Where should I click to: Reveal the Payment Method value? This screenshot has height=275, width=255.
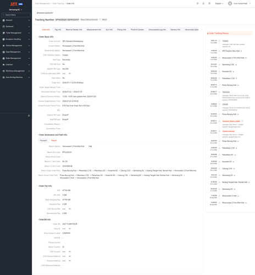tap(70, 261)
